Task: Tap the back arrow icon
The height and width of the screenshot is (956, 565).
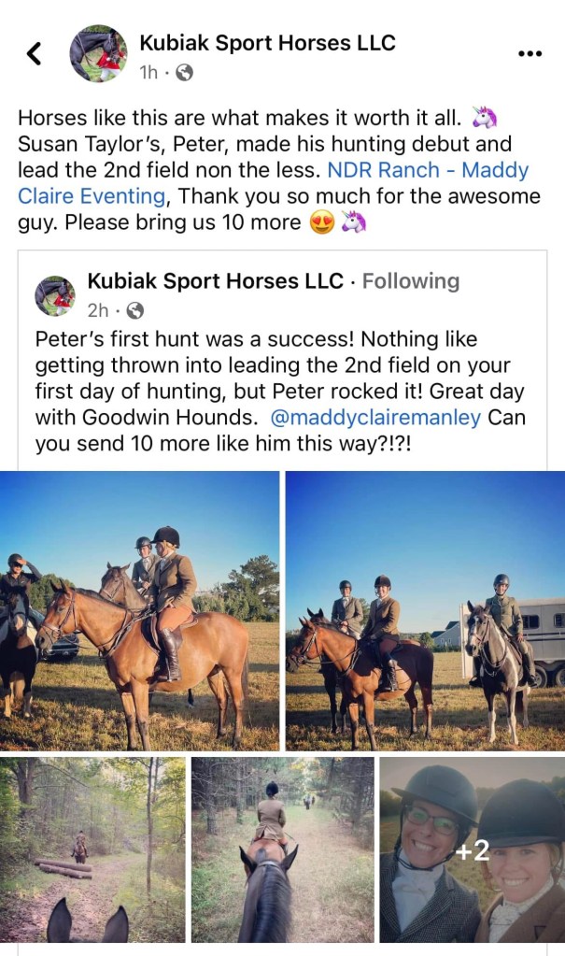Action: coord(35,54)
